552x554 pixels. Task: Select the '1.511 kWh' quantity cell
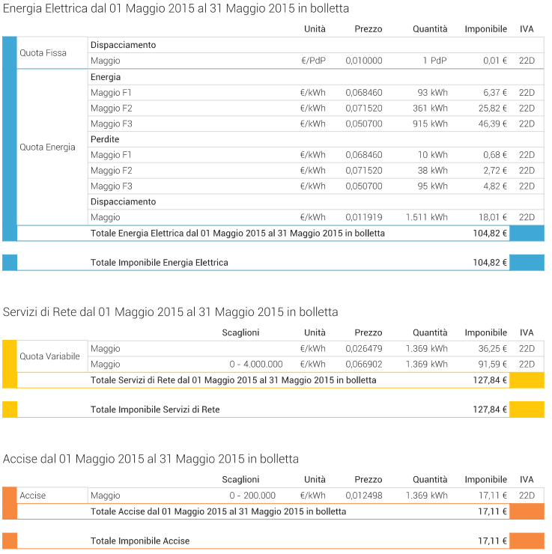tap(427, 217)
